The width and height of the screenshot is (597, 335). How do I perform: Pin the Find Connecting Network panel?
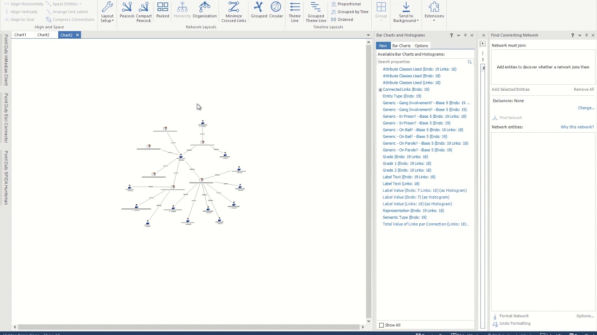tap(586, 35)
